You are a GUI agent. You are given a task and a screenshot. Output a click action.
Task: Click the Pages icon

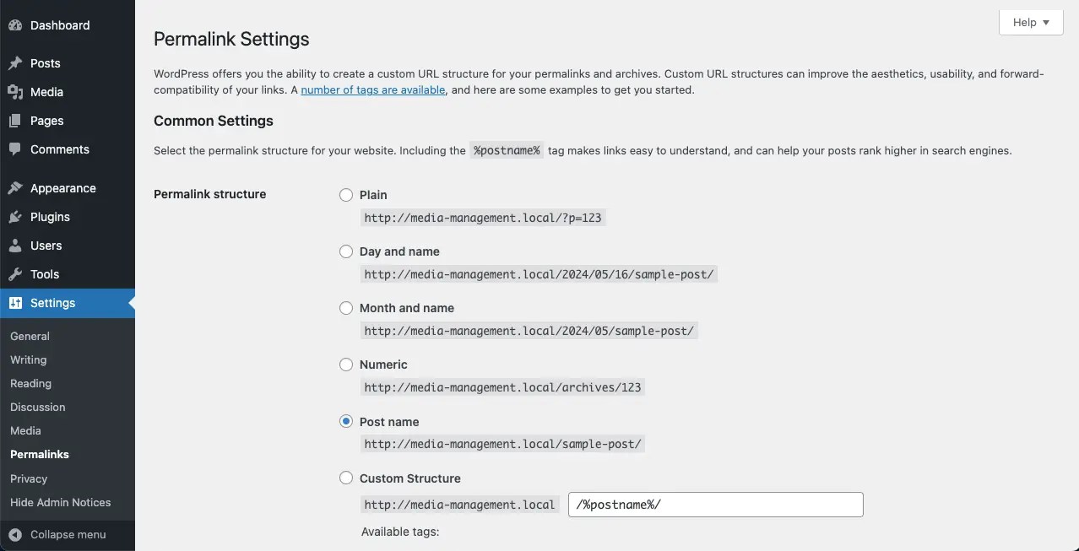click(x=16, y=121)
